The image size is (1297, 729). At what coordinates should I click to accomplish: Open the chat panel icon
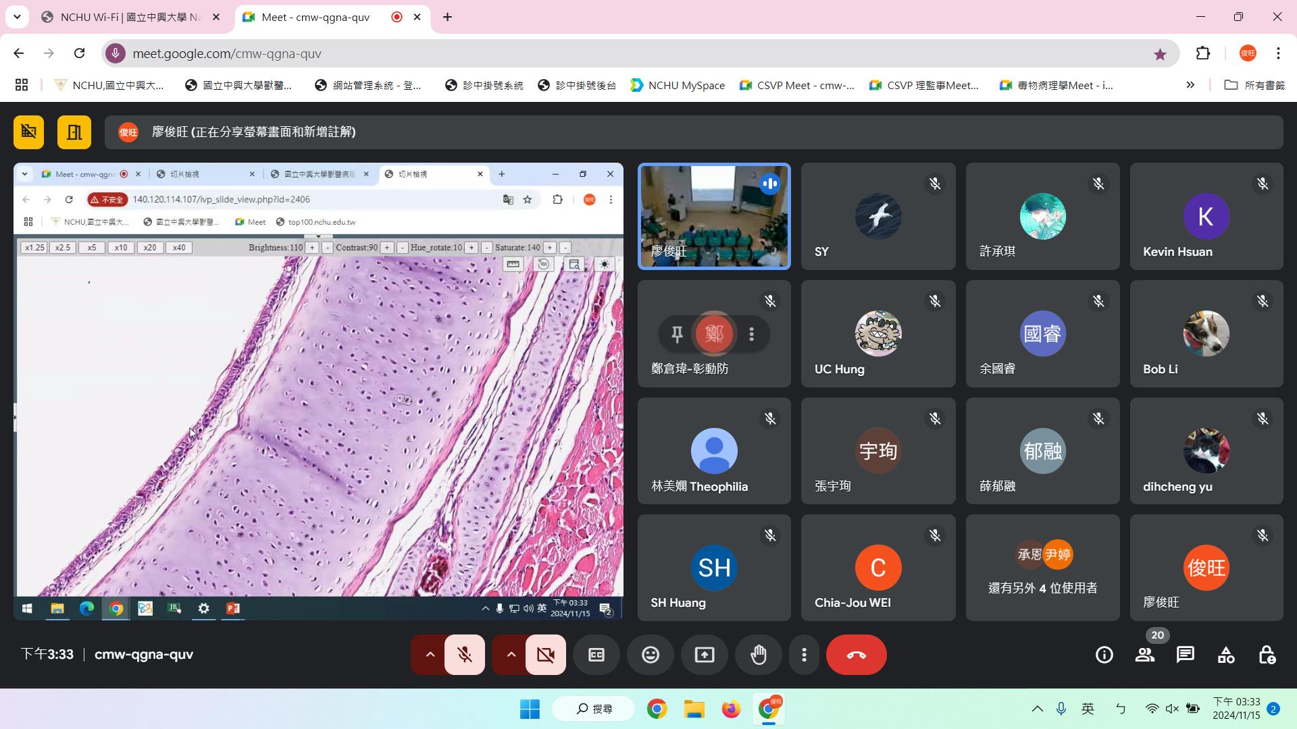pyautogui.click(x=1186, y=655)
